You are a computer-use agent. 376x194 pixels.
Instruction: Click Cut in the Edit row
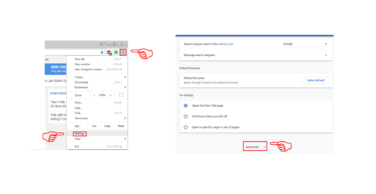pyautogui.click(x=94, y=126)
